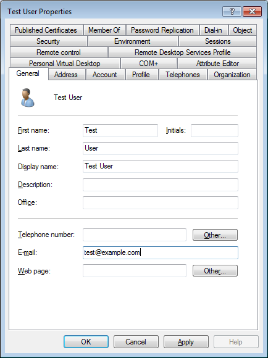Image resolution: width=268 pixels, height=358 pixels.
Task: Click into the First name field
Action: pyautogui.click(x=120, y=130)
